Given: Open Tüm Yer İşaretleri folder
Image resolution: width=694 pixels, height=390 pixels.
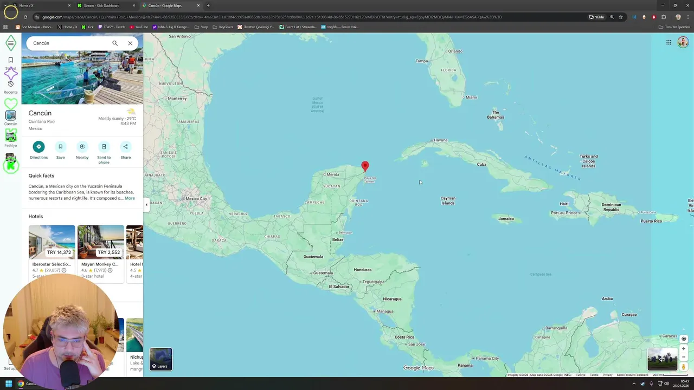Looking at the screenshot, I should tap(674, 27).
